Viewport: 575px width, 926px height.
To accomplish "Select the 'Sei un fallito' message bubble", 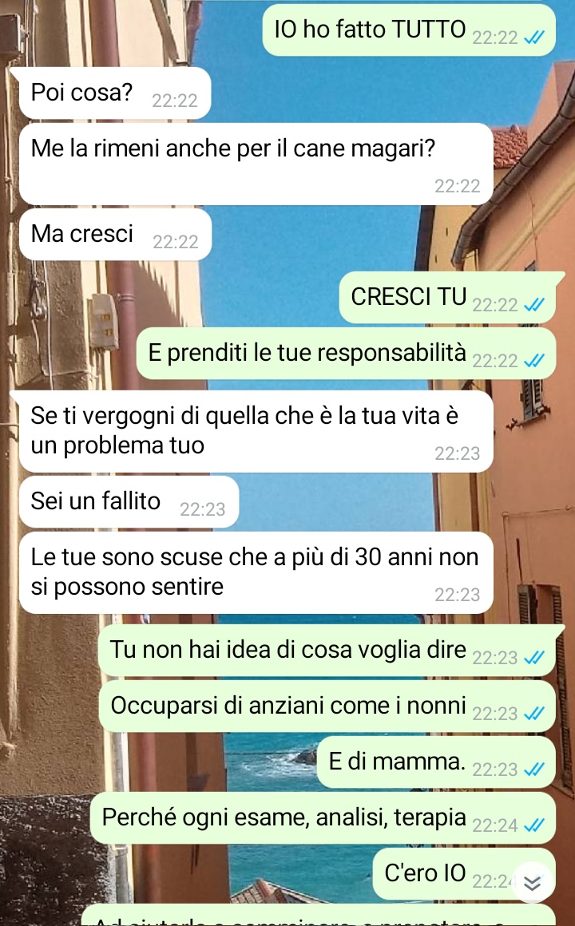I will [129, 502].
